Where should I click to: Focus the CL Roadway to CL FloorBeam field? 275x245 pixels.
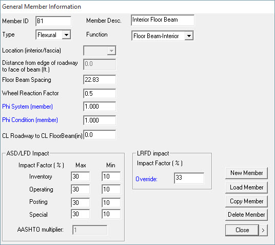click(x=100, y=135)
